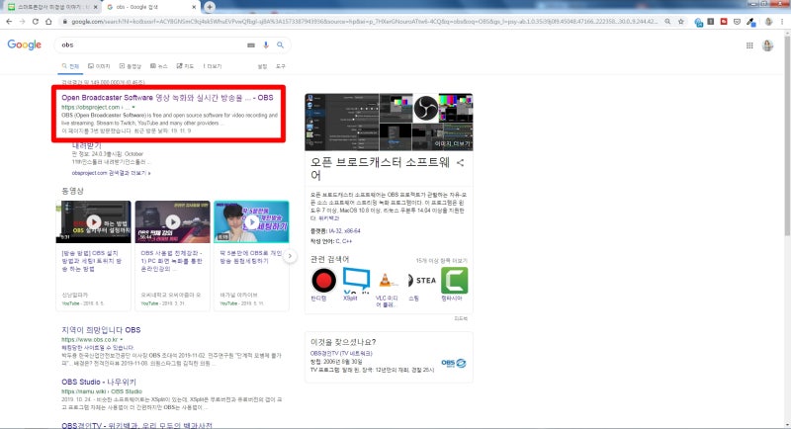Open the VLC media player related search
Viewport: 791px width, 429px height.
coord(387,281)
